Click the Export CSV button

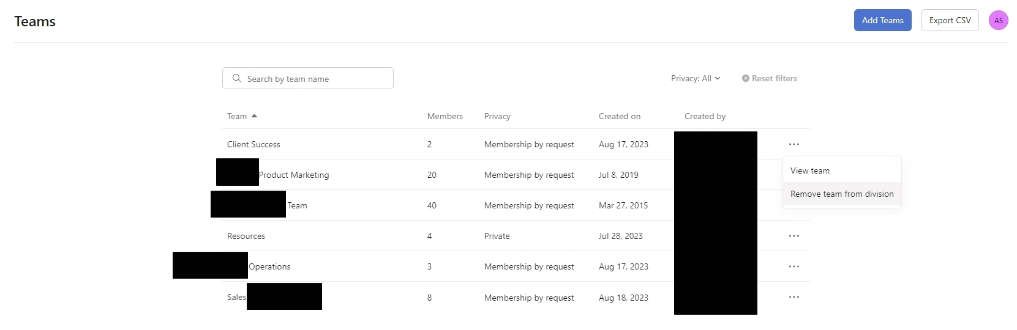point(950,20)
